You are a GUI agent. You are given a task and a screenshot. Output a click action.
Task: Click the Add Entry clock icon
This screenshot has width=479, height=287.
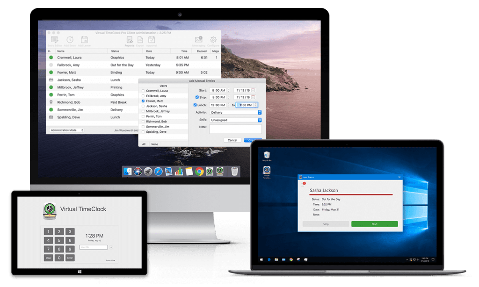[x=70, y=40]
